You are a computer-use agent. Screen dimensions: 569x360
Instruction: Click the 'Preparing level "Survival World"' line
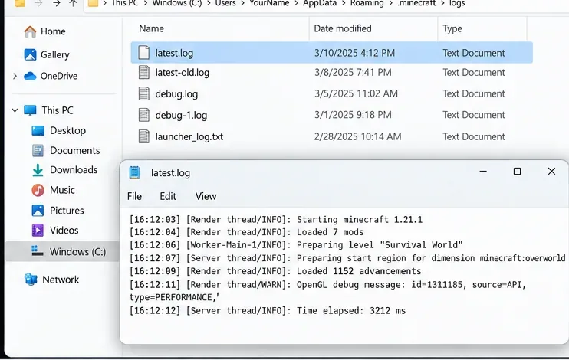[x=296, y=245]
